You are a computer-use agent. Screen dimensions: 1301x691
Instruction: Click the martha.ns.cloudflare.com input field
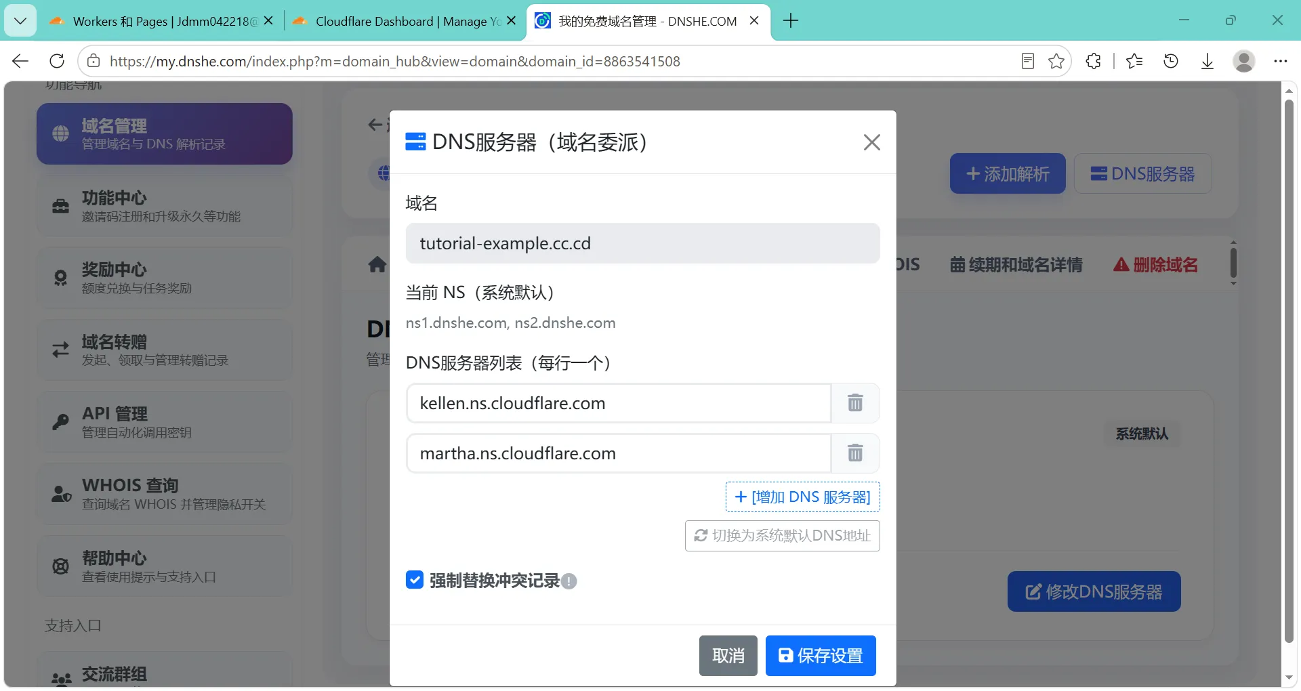tap(619, 453)
